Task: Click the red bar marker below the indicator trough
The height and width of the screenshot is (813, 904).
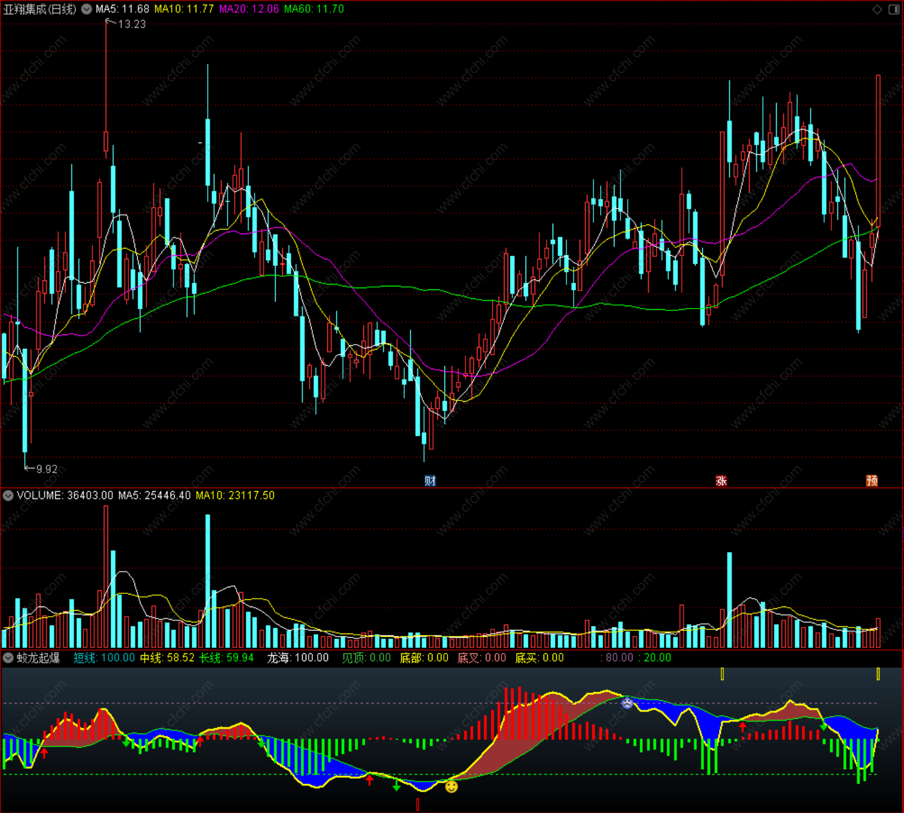Action: (418, 804)
